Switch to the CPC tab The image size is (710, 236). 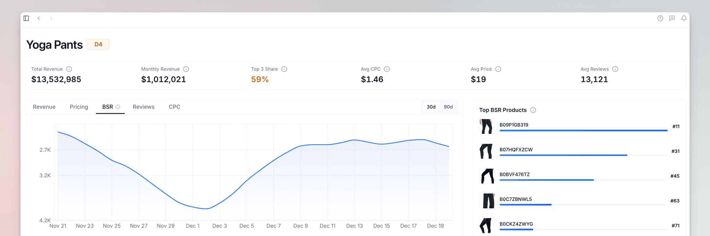174,107
